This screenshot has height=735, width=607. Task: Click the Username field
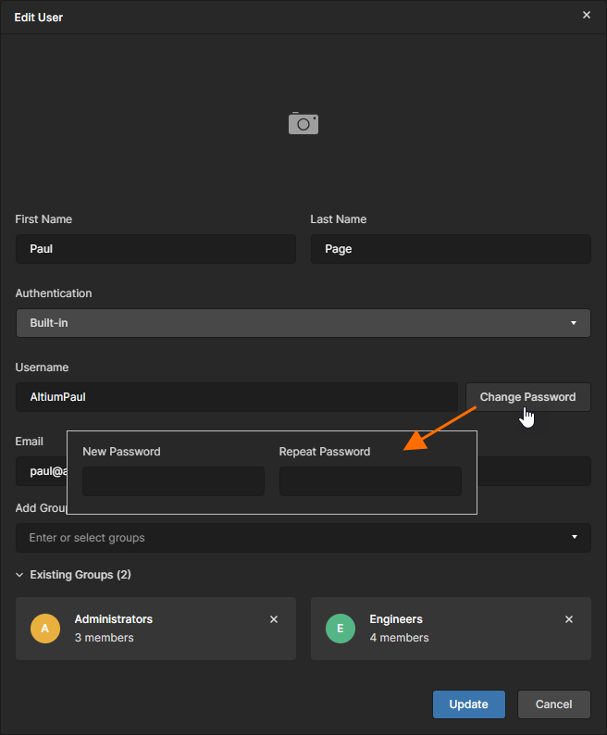[x=236, y=397]
